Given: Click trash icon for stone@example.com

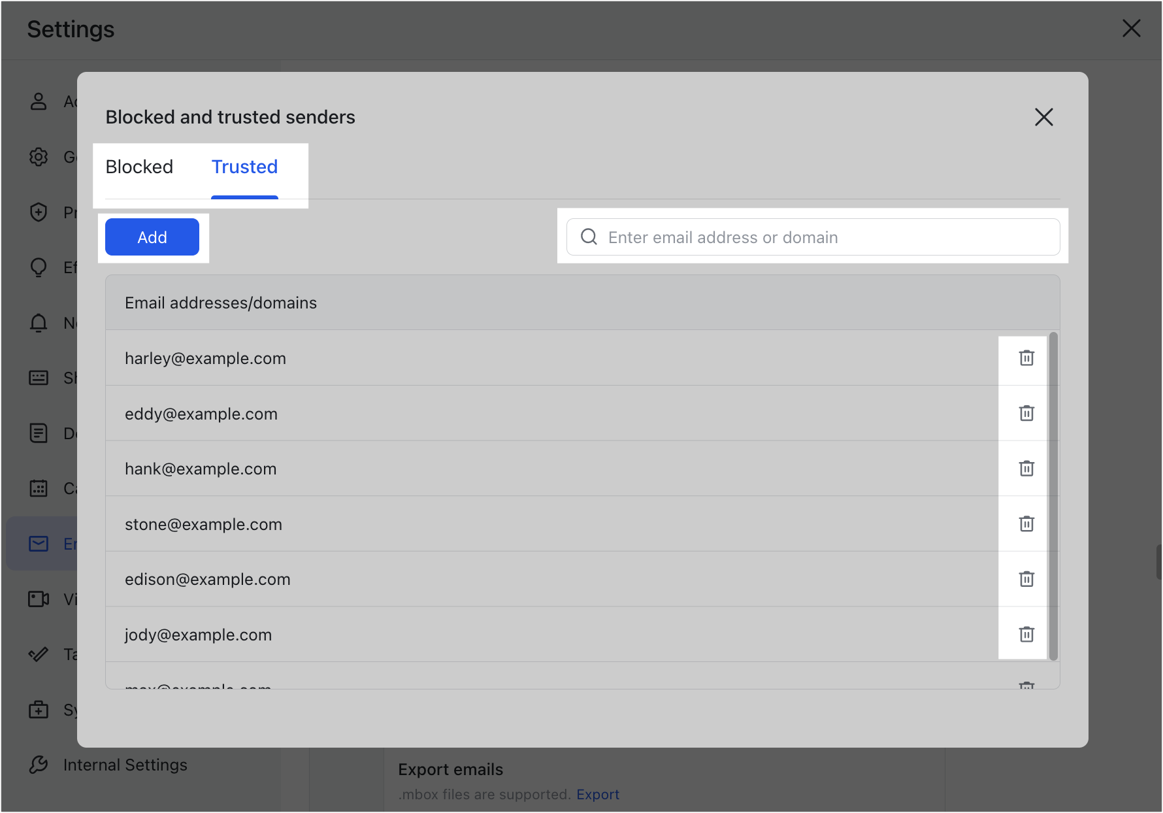Looking at the screenshot, I should point(1026,524).
